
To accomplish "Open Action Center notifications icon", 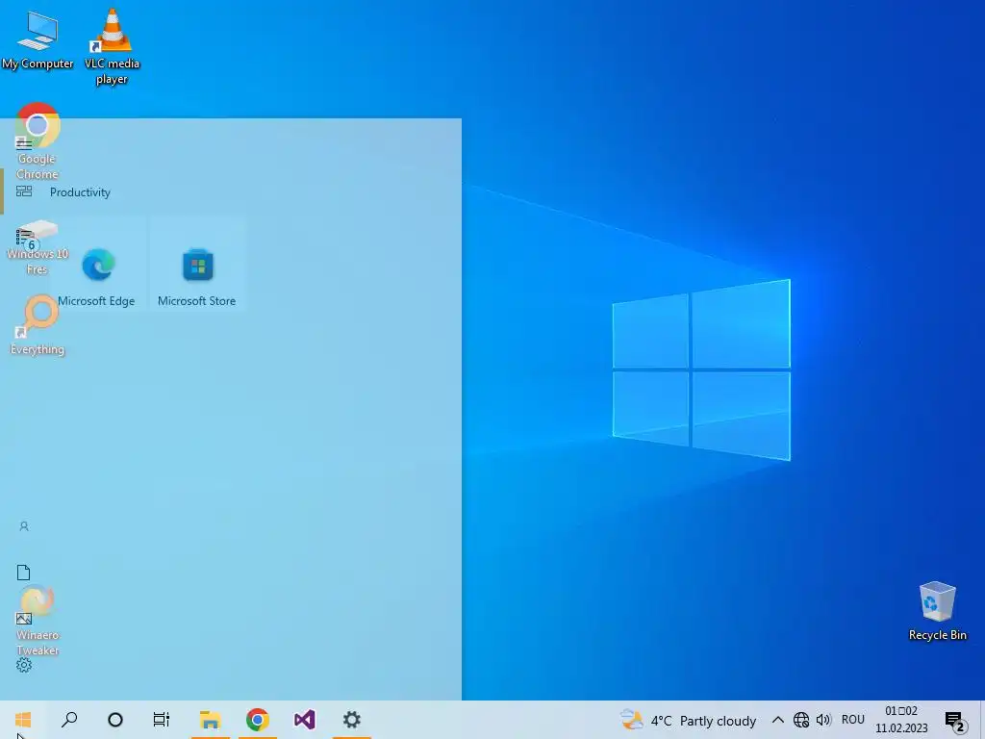I will 955,721.
